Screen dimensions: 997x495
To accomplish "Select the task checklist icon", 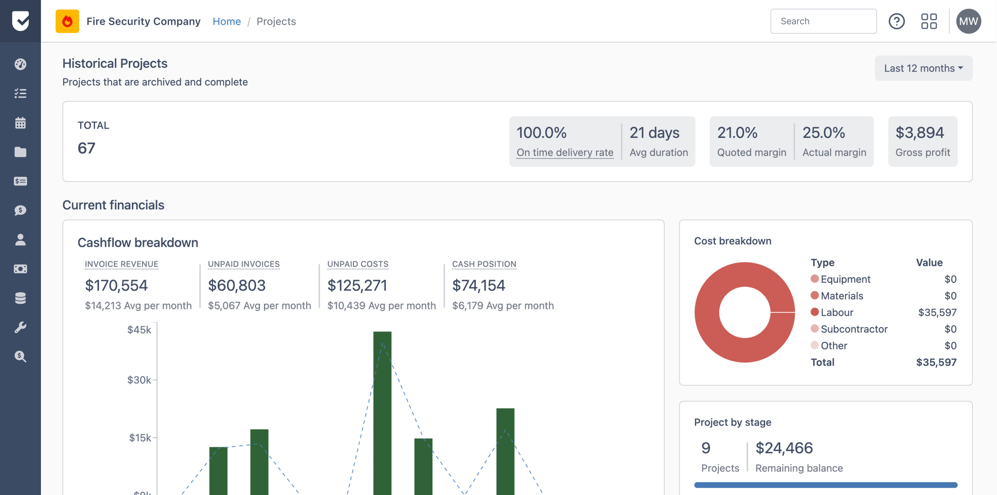I will pos(20,93).
